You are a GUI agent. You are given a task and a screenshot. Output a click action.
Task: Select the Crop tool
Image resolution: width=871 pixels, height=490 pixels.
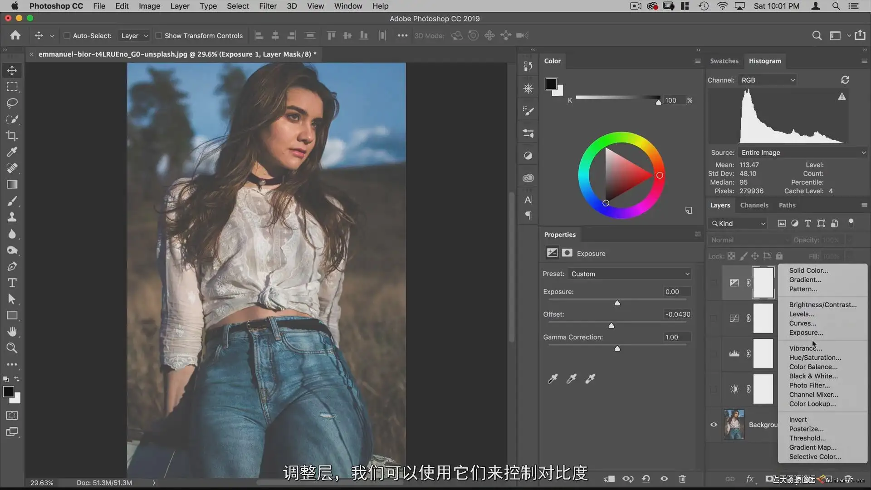coord(12,136)
